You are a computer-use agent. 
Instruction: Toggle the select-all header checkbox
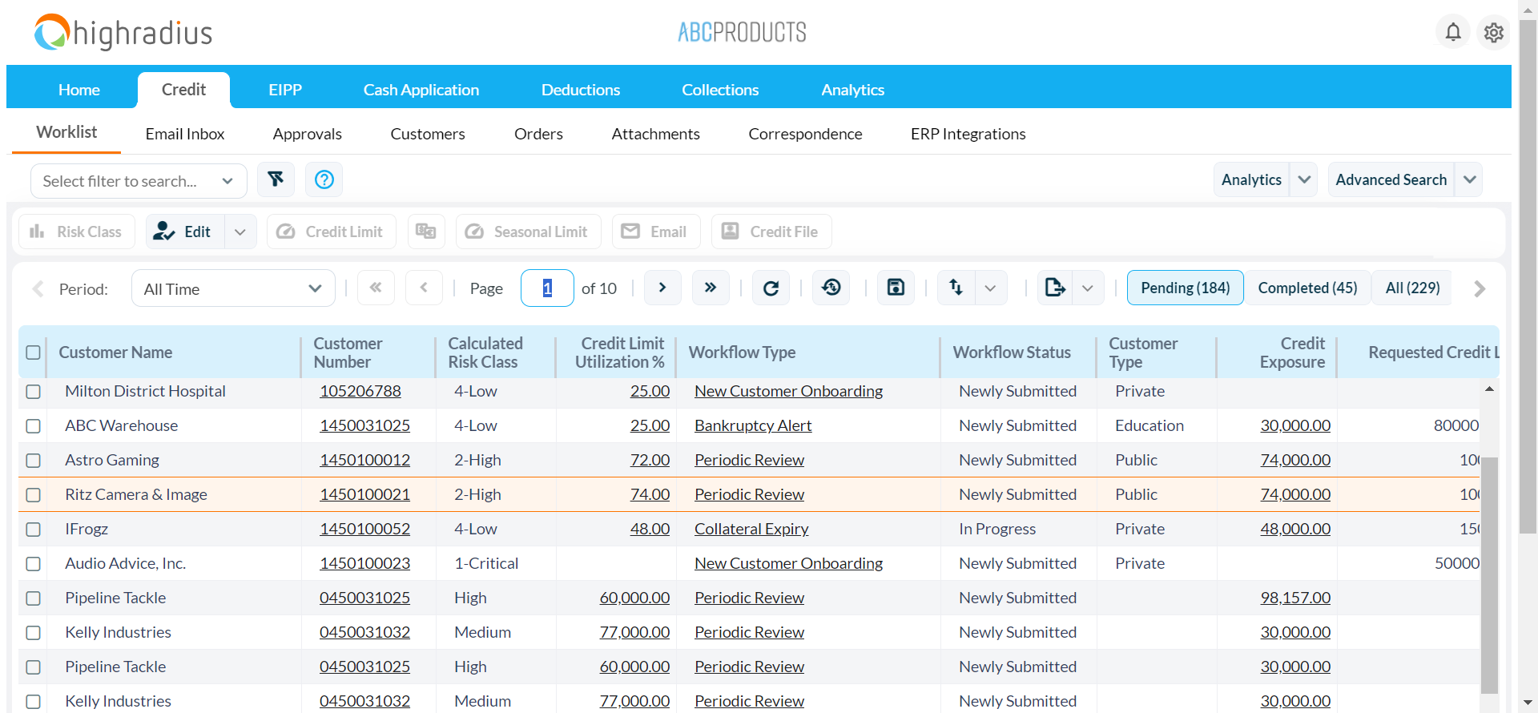tap(33, 352)
